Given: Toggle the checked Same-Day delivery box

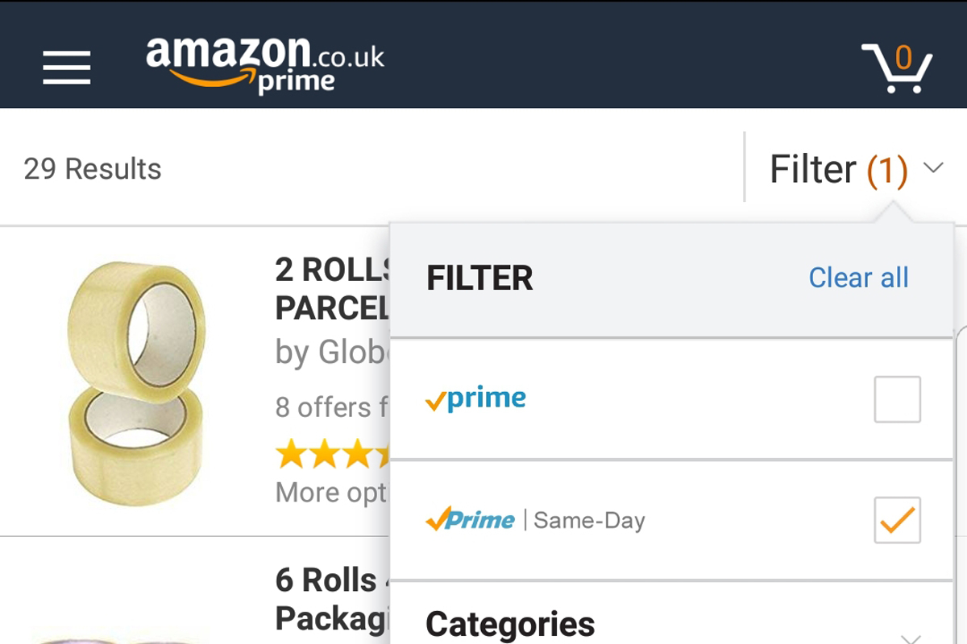Looking at the screenshot, I should pos(897,521).
